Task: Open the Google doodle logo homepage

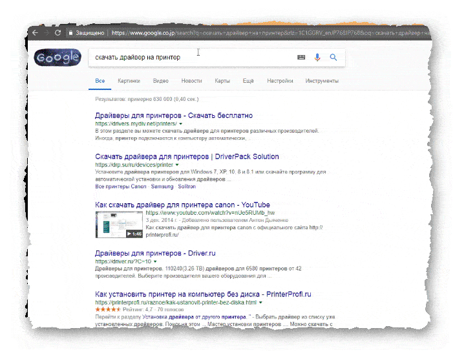Action: (58, 58)
